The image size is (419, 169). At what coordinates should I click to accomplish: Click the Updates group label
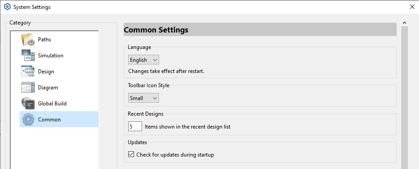point(137,142)
